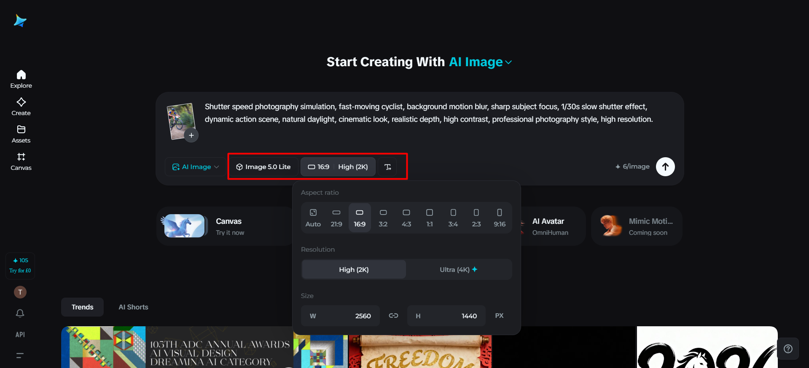Switch to the AI Shorts tab
The image size is (809, 368).
coord(134,307)
